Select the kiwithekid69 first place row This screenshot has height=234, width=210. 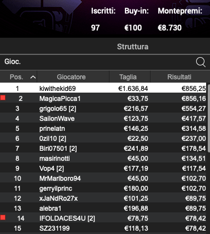click(x=103, y=88)
